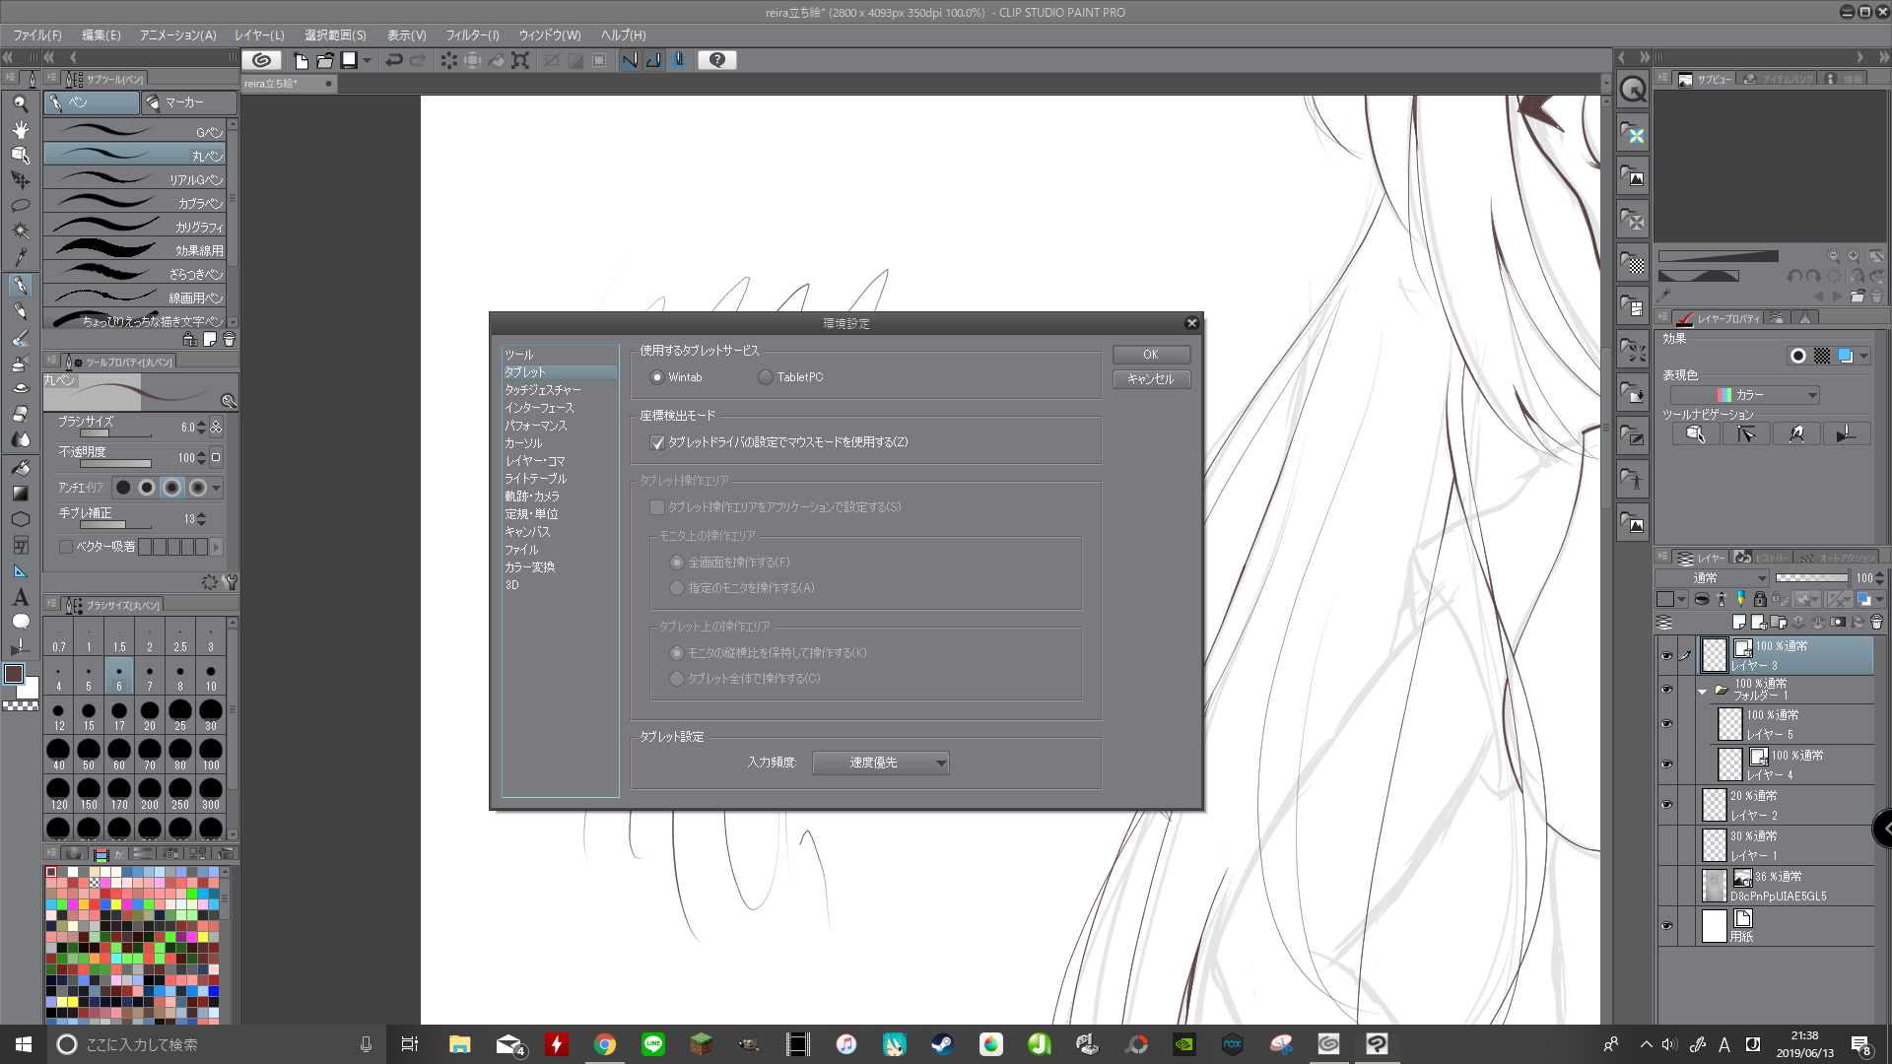This screenshot has height=1064, width=1892.
Task: Select the hand move tool
Action: (20, 129)
